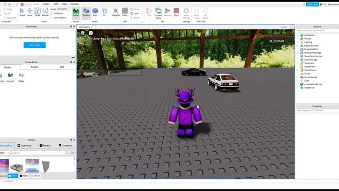Select SoundService in Explorer
This screenshot has width=339, height=191.
[310, 77]
